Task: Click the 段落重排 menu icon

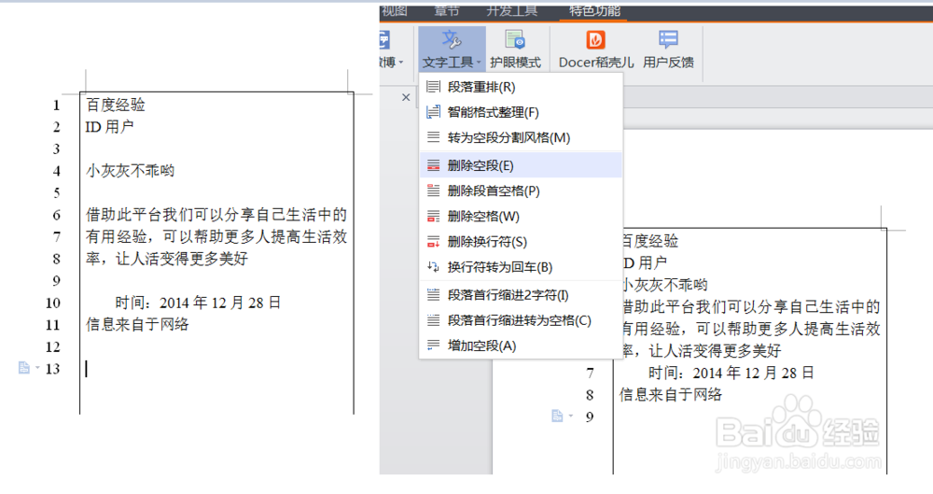Action: point(434,87)
